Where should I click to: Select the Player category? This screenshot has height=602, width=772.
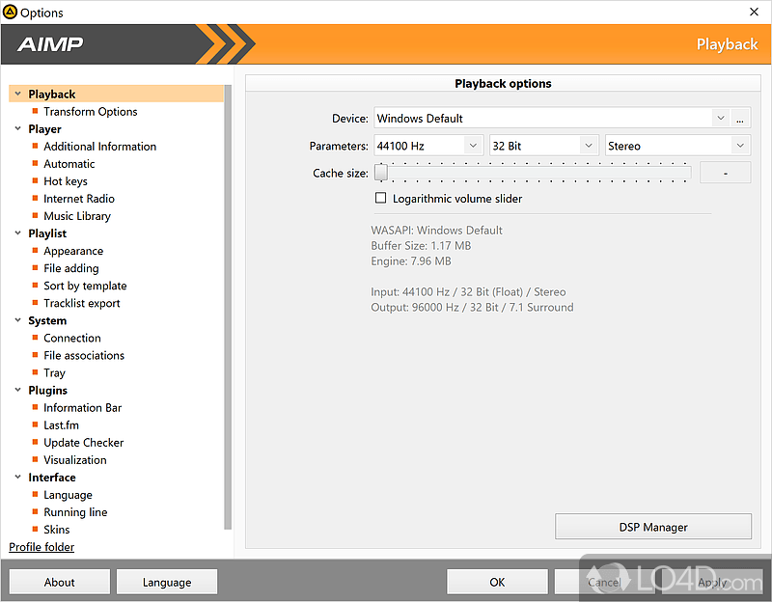tap(44, 129)
